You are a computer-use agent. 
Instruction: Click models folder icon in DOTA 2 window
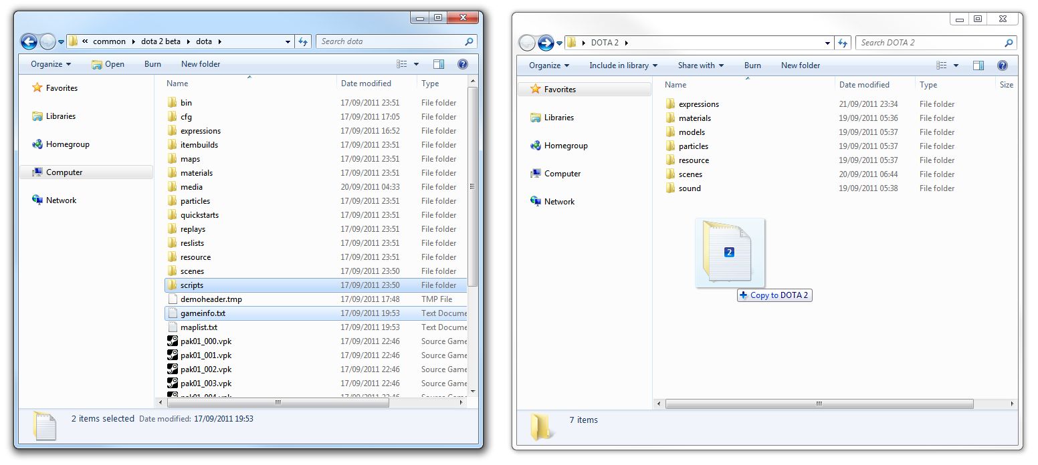(x=670, y=132)
